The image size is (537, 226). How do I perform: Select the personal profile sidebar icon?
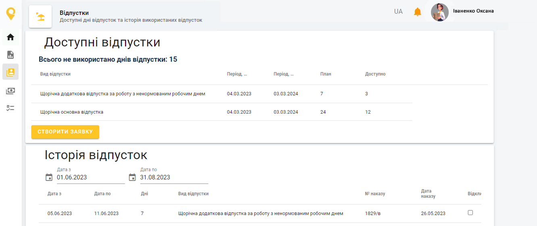(x=10, y=72)
